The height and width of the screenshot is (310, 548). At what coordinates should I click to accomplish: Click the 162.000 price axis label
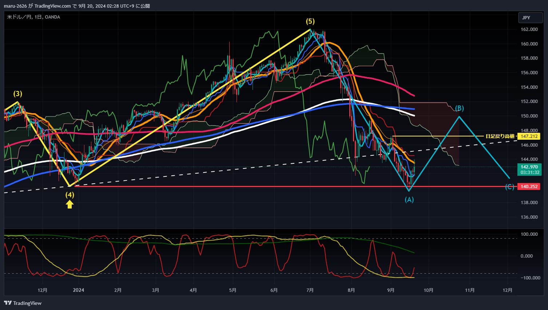[529, 29]
